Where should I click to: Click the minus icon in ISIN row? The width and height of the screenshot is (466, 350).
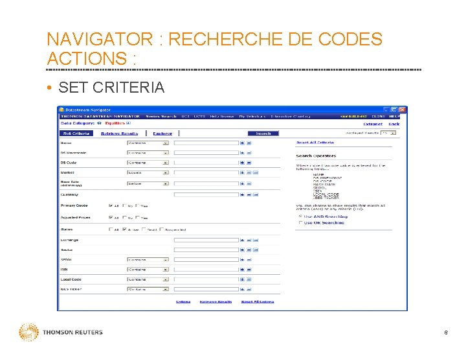(x=249, y=270)
